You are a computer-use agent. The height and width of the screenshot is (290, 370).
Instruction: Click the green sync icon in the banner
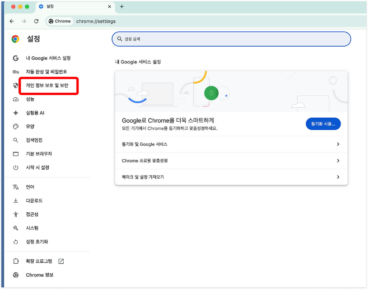coord(211,93)
